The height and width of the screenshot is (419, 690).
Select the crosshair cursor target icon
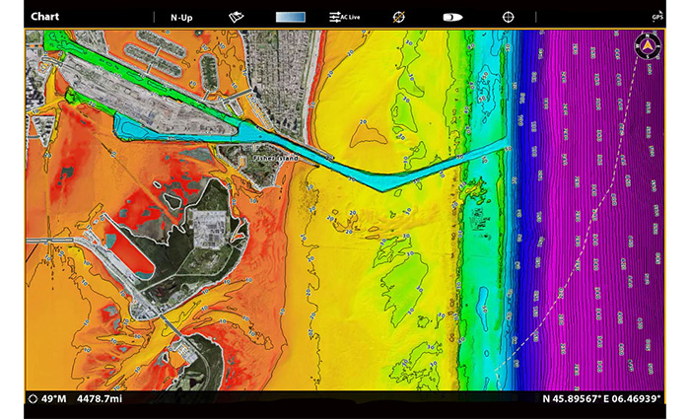508,17
